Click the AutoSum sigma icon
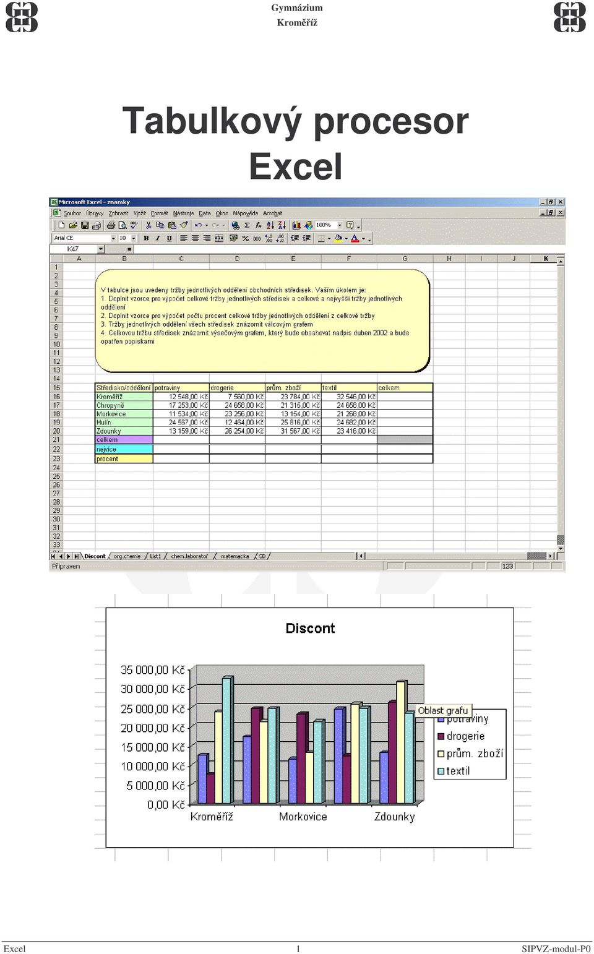 pos(247,225)
